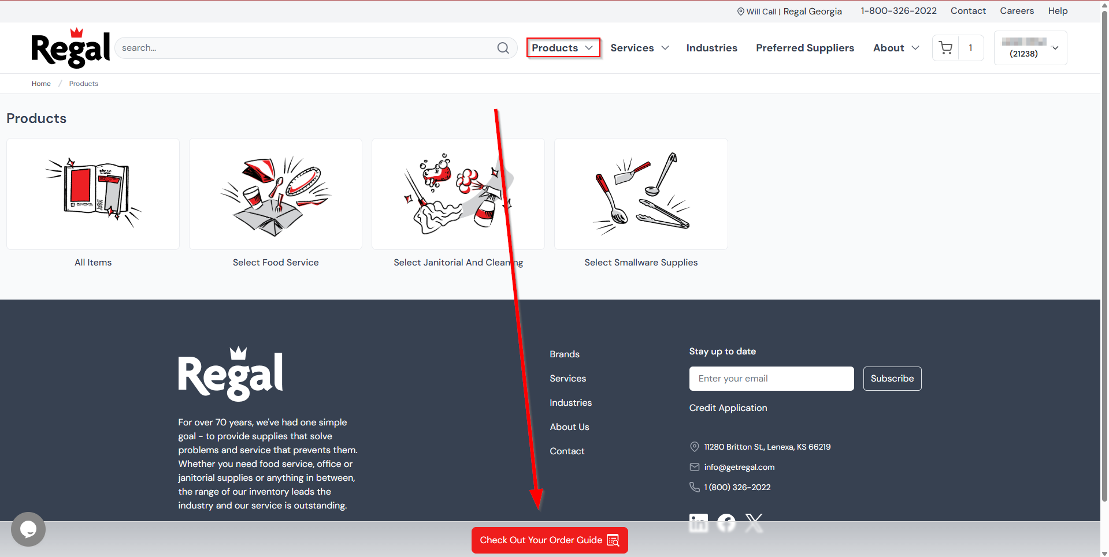Open Select Janitorial And Cleaning image
1109x557 pixels.
(458, 194)
